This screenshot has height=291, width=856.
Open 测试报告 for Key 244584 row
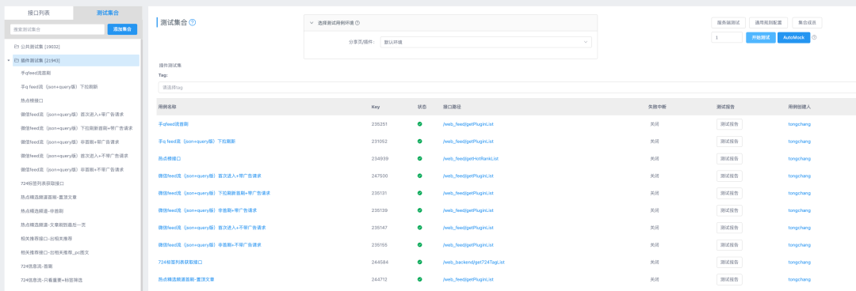pos(729,262)
